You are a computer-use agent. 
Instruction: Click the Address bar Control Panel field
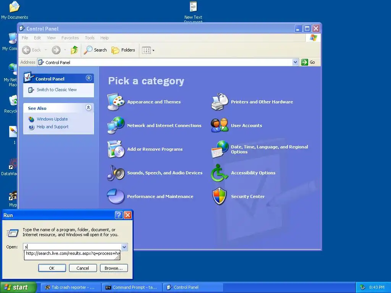165,62
